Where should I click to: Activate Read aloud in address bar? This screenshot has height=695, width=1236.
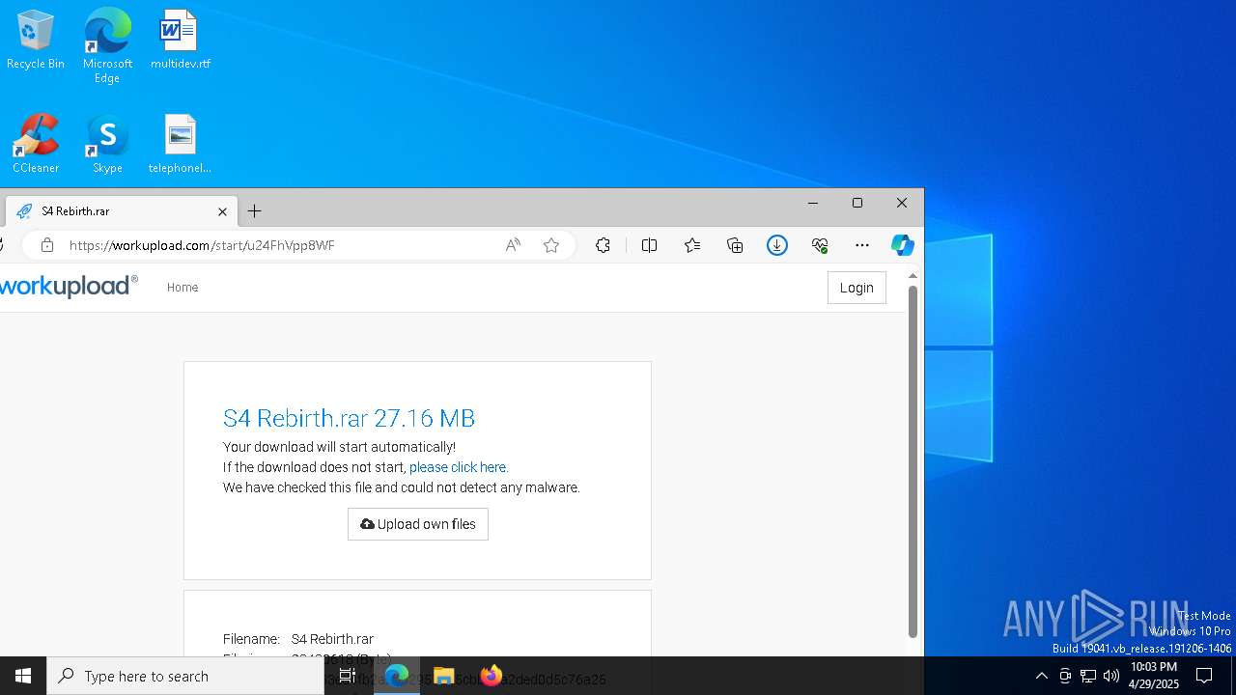click(513, 245)
